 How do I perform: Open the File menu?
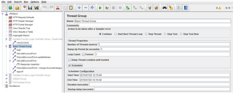click(3, 2)
